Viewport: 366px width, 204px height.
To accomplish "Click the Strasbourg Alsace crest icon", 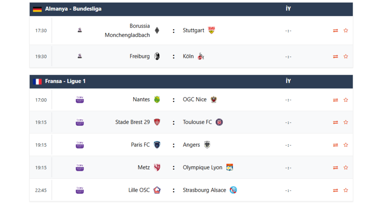I will click(x=233, y=190).
